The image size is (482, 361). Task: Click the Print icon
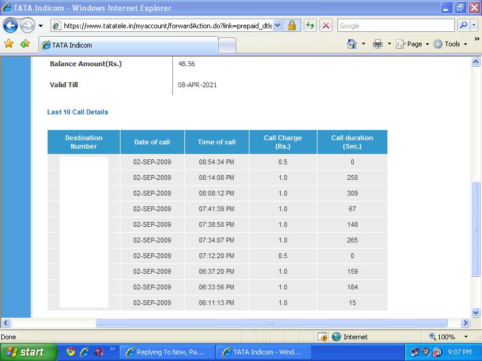(378, 44)
